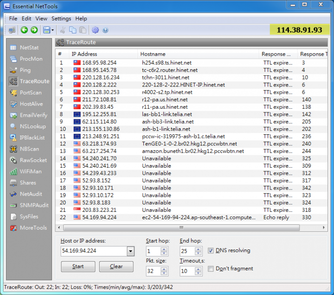
Task: Click the # column header
Action: [x=62, y=54]
